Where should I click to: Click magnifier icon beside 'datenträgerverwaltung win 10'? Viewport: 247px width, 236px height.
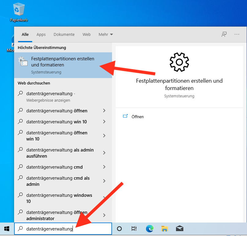click(20, 122)
